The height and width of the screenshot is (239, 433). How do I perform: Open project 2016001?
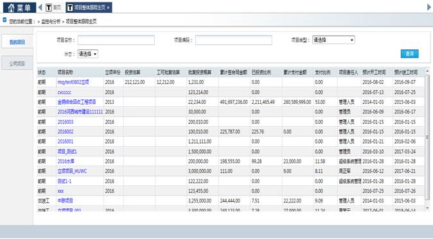click(x=66, y=142)
